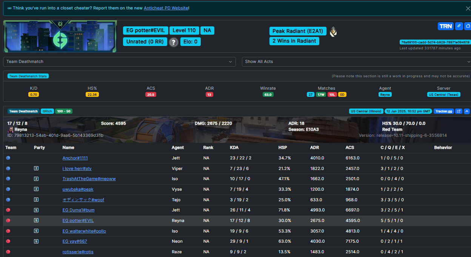Viewport: 471px width, 257px height.
Task: Click party 5 icon for EG yay#667
Action: [x=36, y=241]
